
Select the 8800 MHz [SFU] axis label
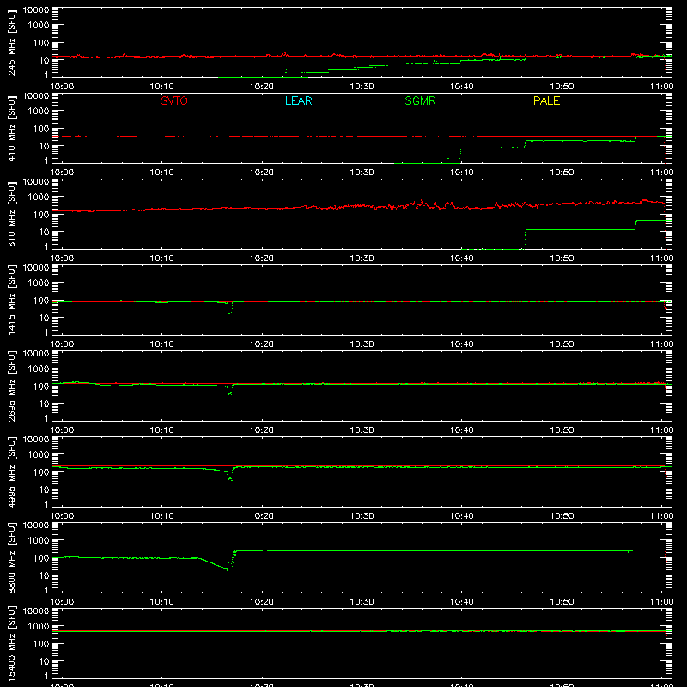(x=11, y=557)
